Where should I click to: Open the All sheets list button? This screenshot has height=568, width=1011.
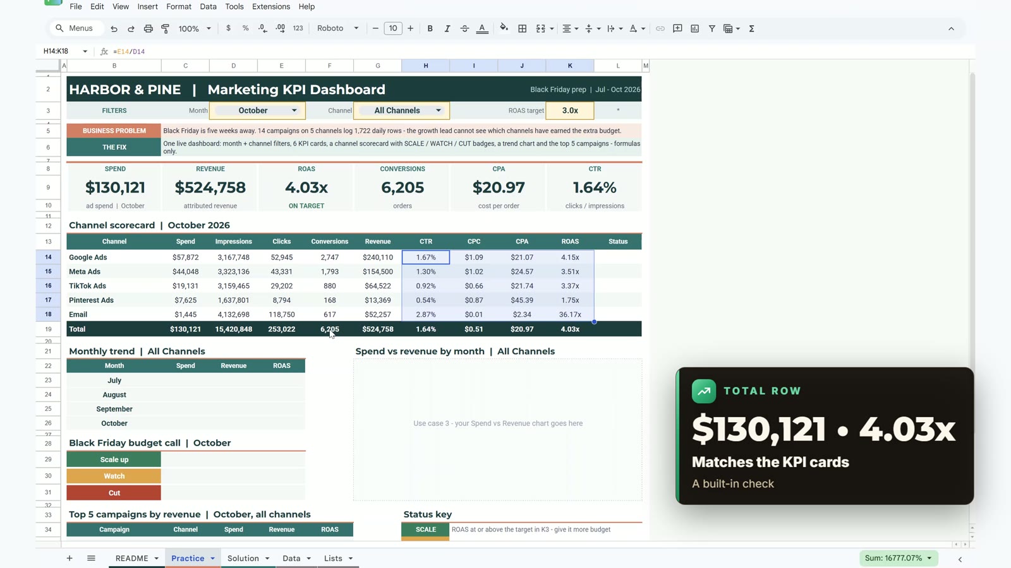coord(91,558)
